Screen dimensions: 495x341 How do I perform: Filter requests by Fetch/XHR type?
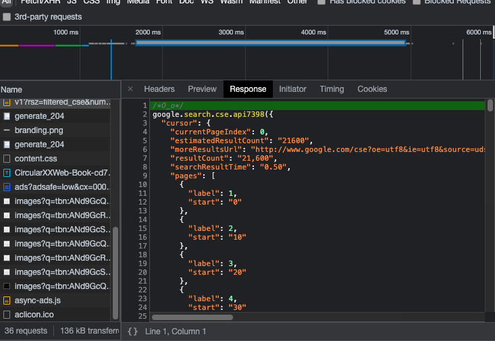pos(41,1)
